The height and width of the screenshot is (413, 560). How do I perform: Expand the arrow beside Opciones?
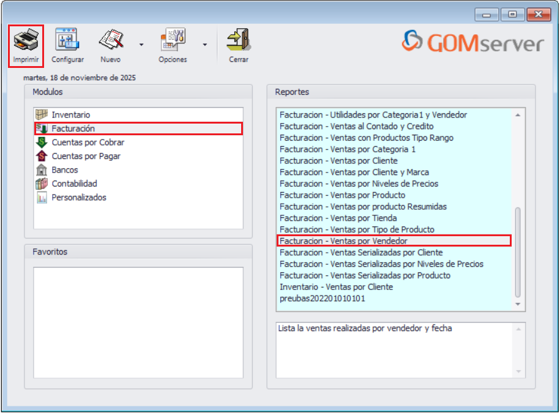click(204, 44)
